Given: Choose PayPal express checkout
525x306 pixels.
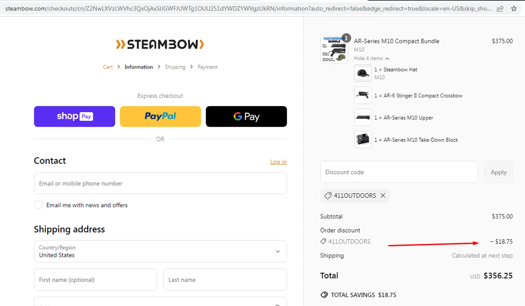Looking at the screenshot, I should point(160,117).
